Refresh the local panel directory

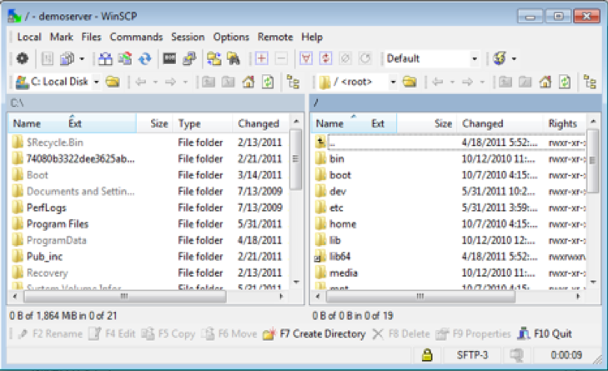coord(268,82)
